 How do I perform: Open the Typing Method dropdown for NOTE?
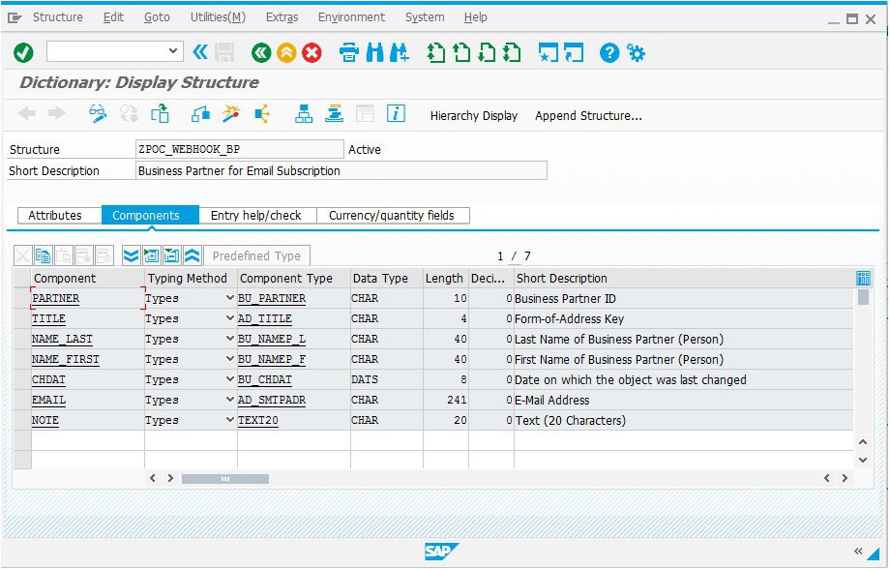(x=230, y=420)
